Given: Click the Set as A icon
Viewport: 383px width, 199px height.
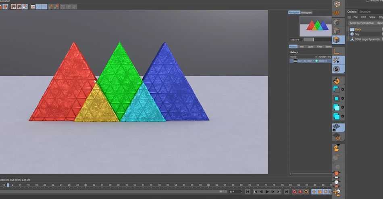Looking at the screenshot, I should [50, 6].
